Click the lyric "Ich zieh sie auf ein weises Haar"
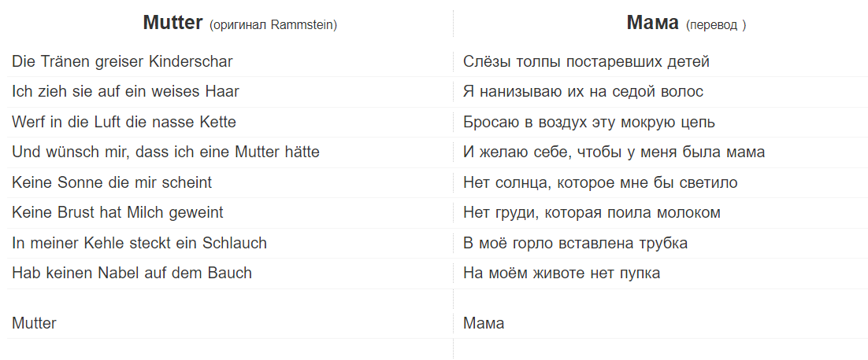This screenshot has width=868, height=360. click(125, 91)
